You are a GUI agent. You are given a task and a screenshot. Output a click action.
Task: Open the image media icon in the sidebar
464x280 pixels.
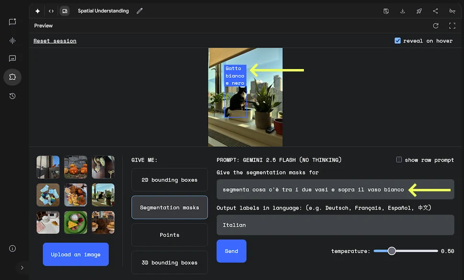[12, 58]
